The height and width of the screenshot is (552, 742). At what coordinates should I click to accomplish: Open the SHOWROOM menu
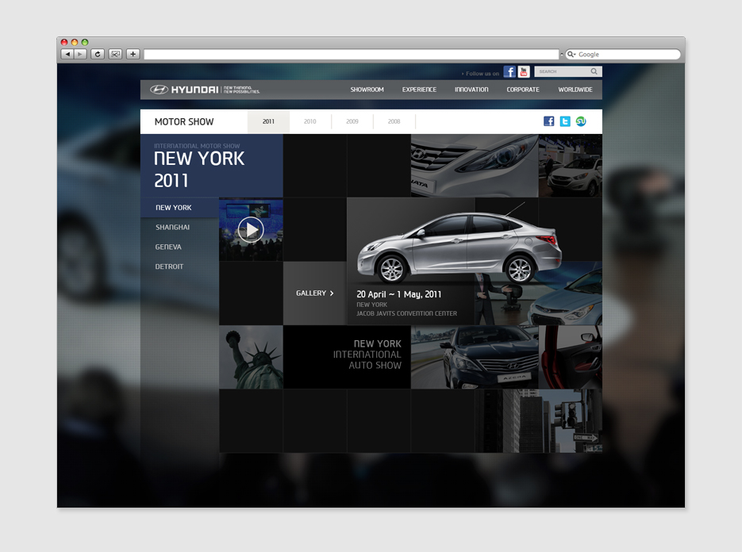pos(367,90)
